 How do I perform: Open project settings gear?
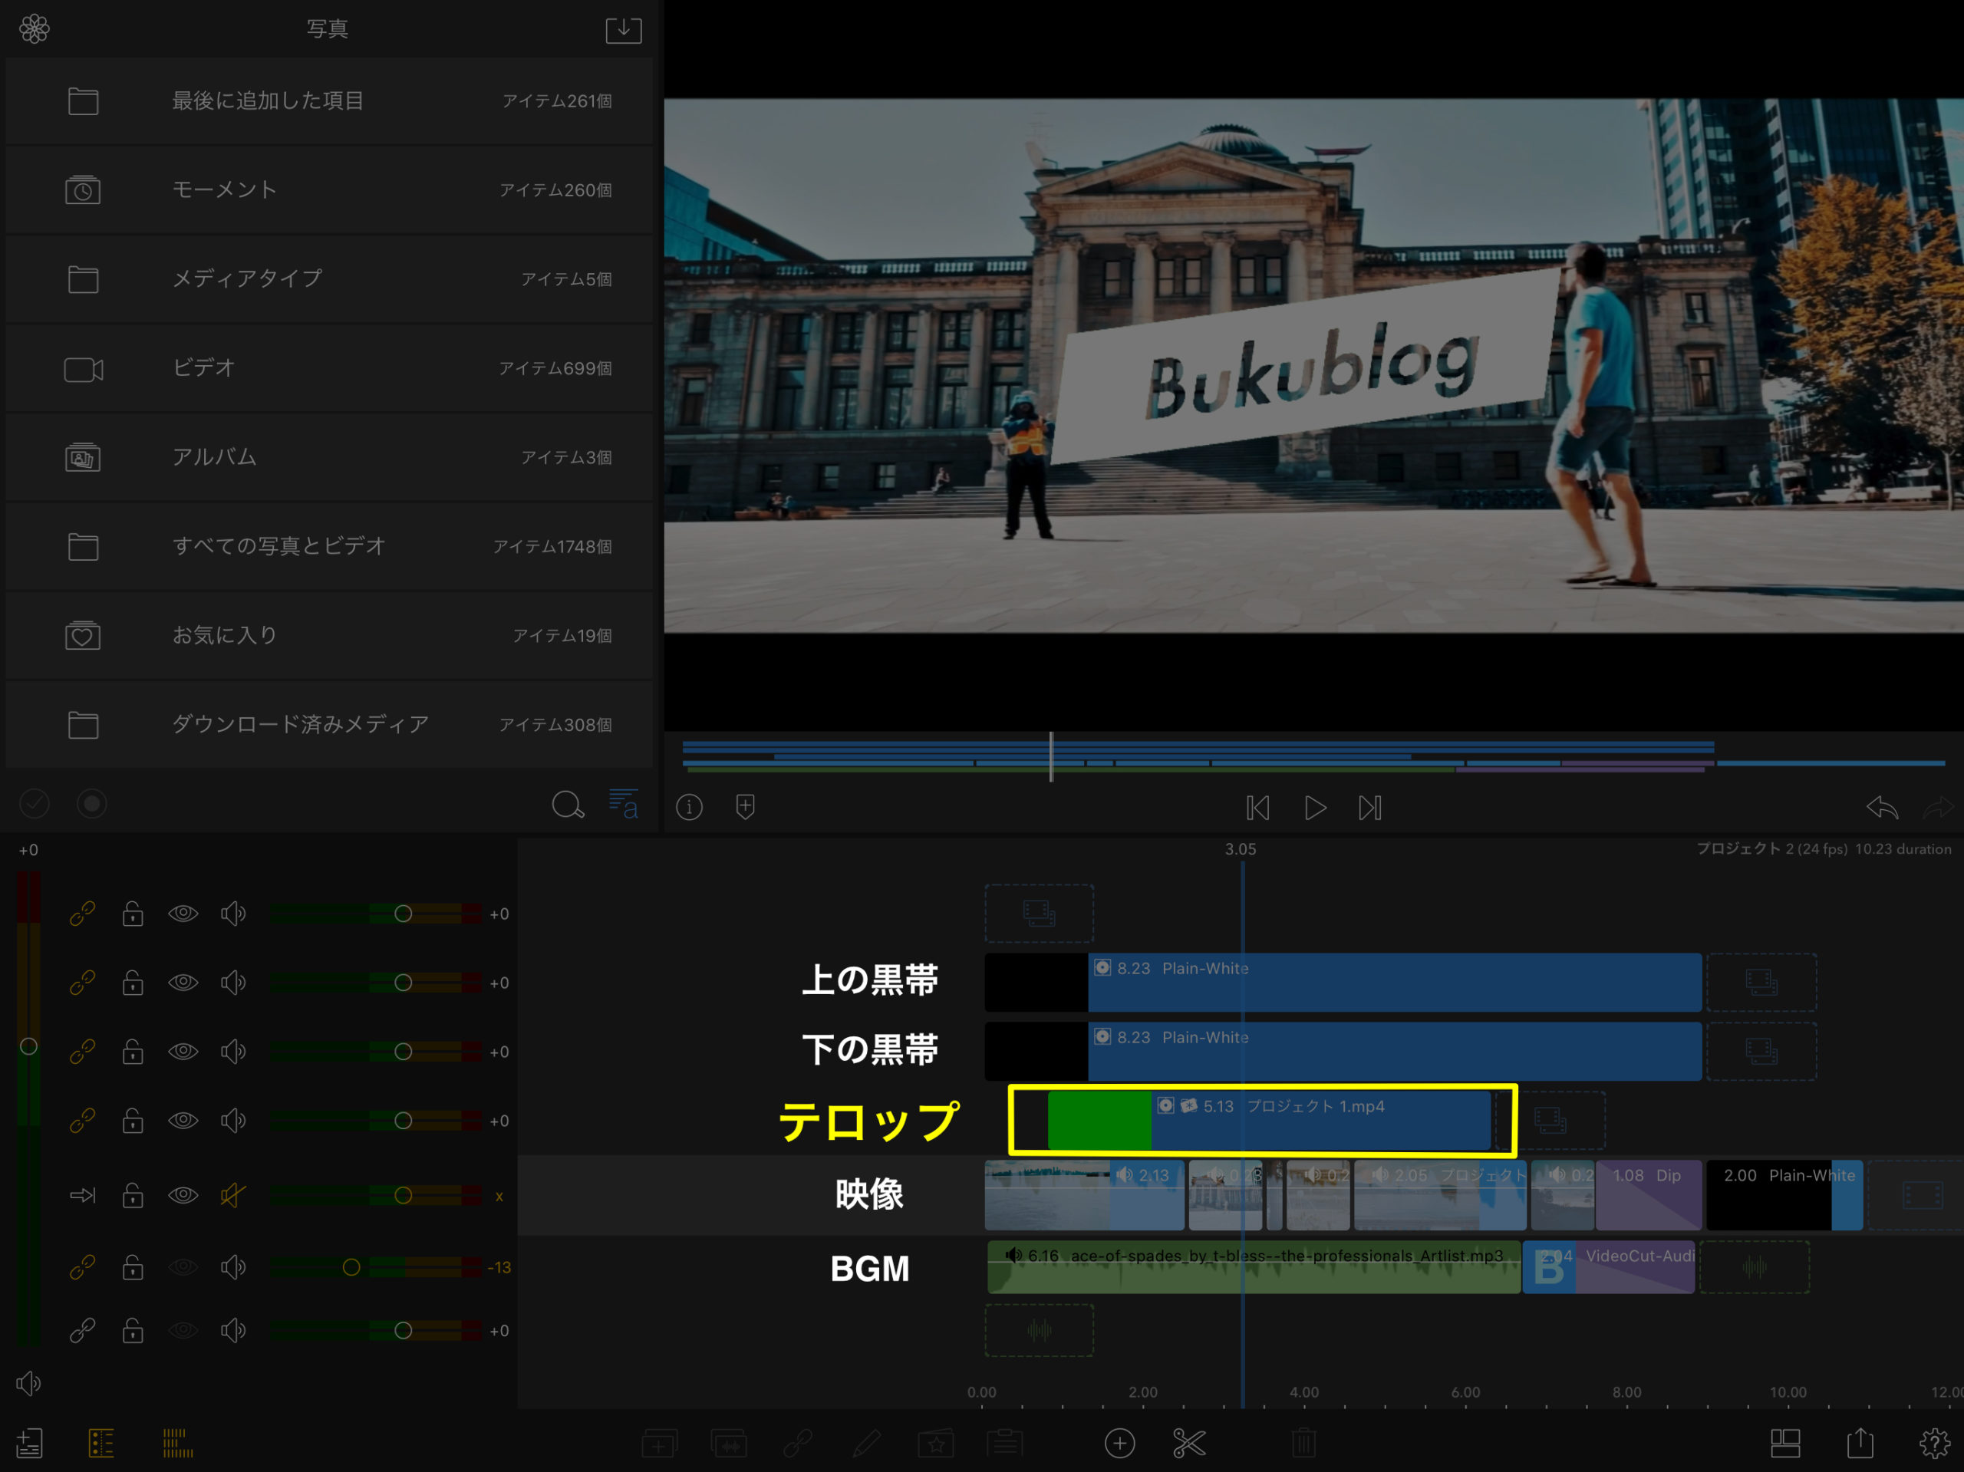click(x=1935, y=1444)
